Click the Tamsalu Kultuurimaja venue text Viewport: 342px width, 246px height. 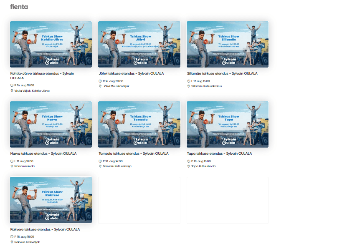[117, 166]
